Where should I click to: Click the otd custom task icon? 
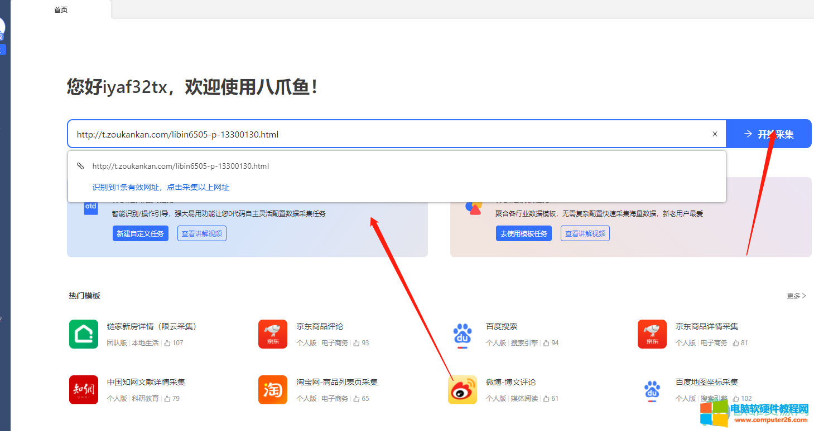(x=90, y=208)
